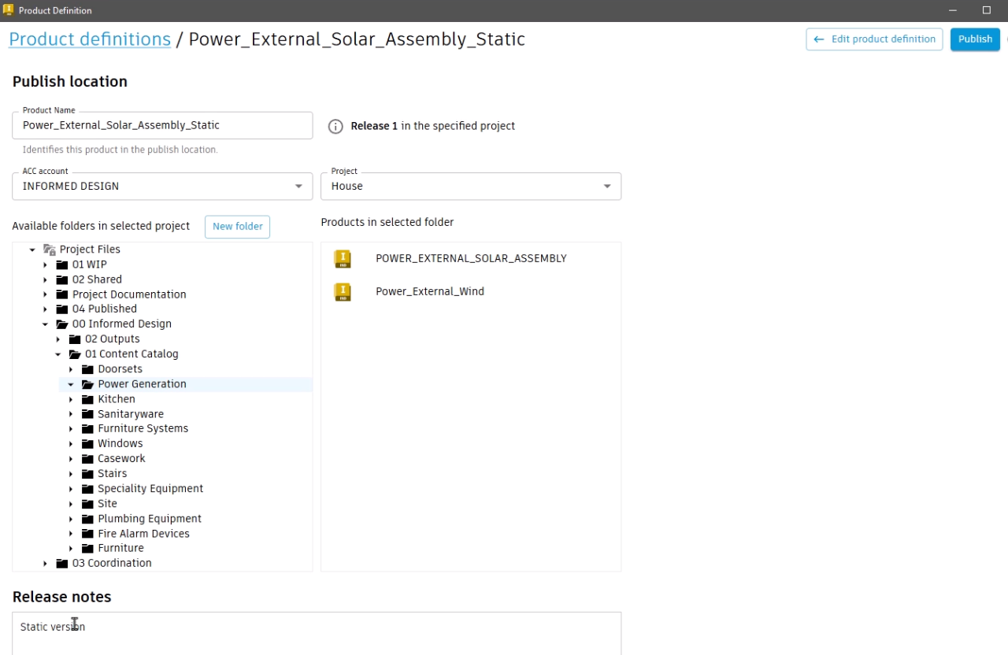Click the POWER_EXTERNAL_SOLAR_ASSEMBLY product icon

coord(342,259)
